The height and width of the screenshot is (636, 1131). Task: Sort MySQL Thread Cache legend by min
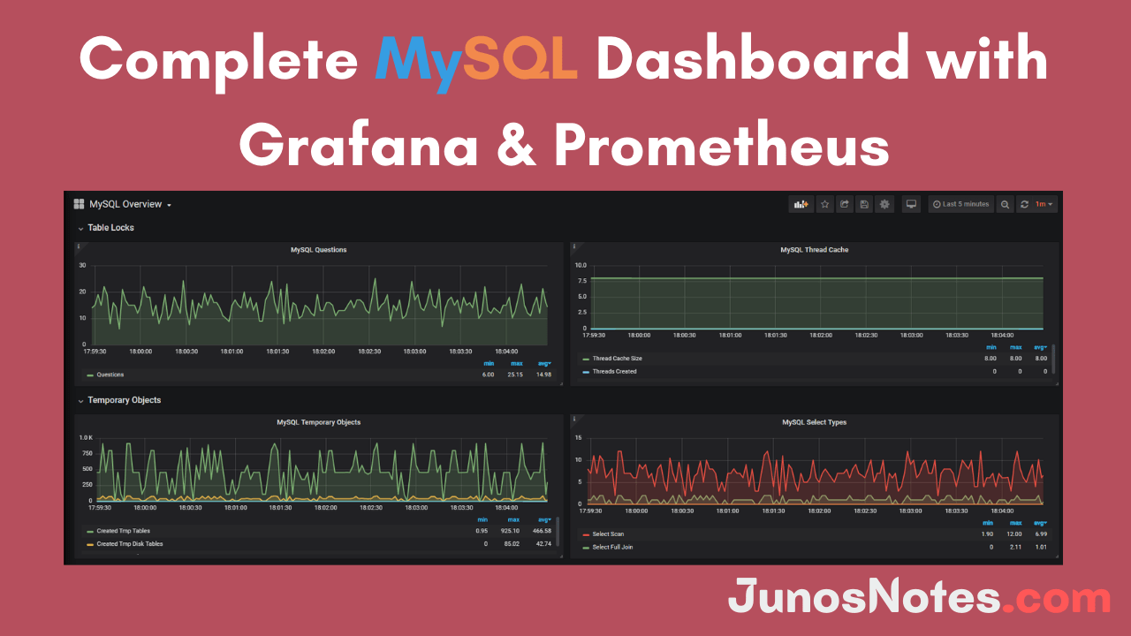point(991,347)
